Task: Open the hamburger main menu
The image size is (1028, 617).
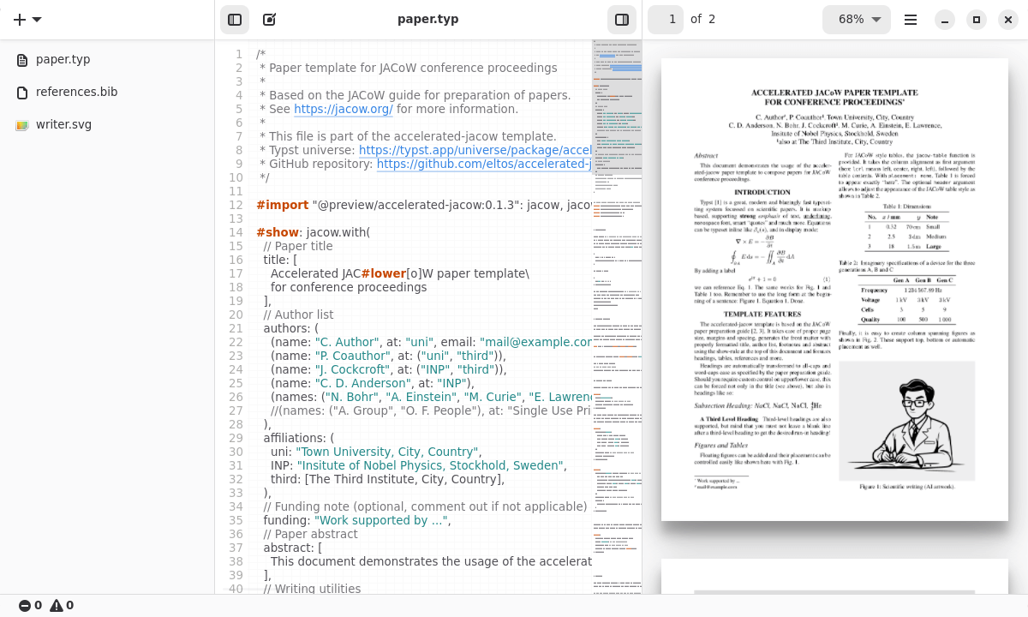Action: tap(911, 20)
